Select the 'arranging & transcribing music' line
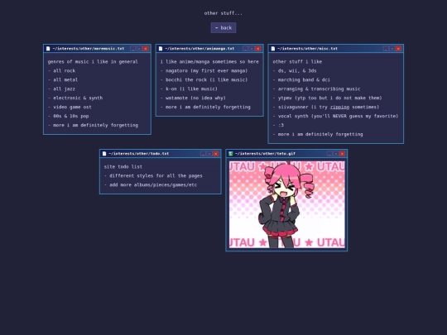Screen dimensions: 447x335 point(316,89)
